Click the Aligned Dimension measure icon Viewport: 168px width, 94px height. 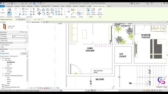(x=72, y=10)
